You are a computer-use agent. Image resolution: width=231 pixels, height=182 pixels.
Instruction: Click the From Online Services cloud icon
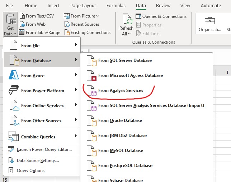tap(14, 105)
